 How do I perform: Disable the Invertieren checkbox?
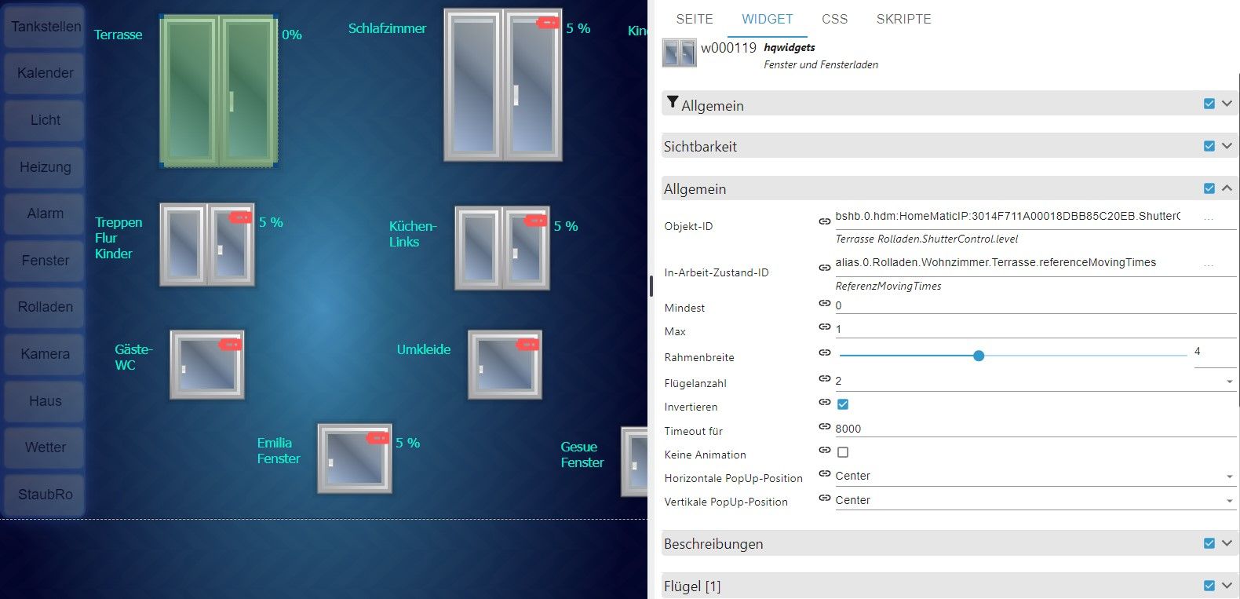pos(843,404)
